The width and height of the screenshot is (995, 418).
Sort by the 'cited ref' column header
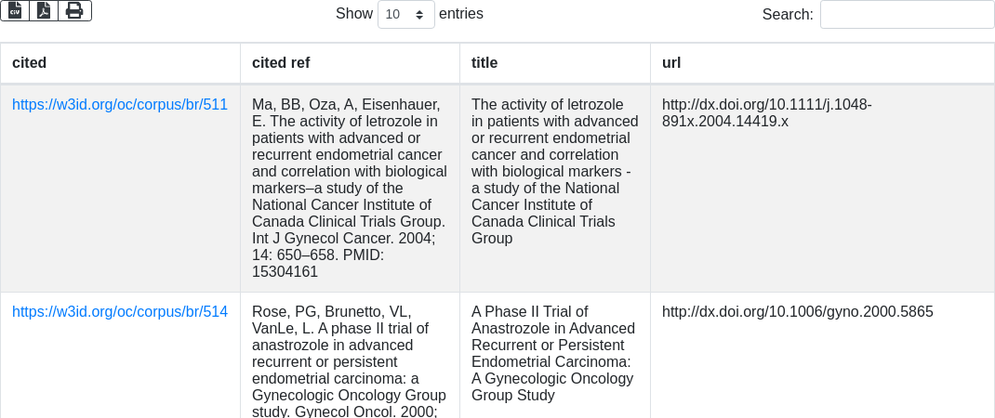tap(281, 63)
